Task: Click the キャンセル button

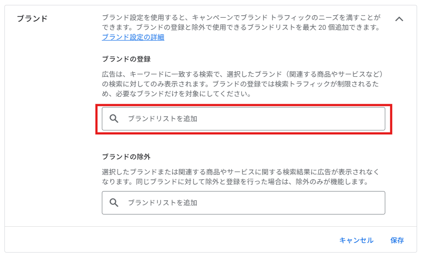Action: (x=356, y=240)
